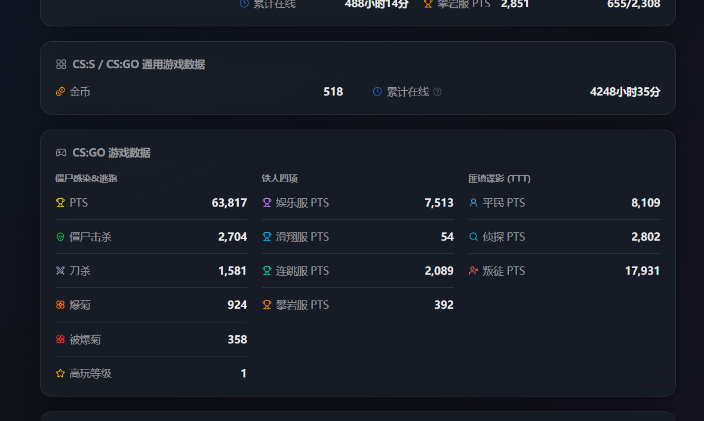Viewport: 704px width, 421px height.
Task: Click the magnifier icon for 侦探 PTS
Action: coord(474,236)
